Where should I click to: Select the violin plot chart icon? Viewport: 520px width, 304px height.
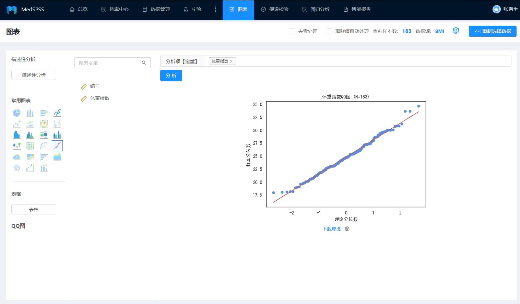pyautogui.click(x=16, y=145)
